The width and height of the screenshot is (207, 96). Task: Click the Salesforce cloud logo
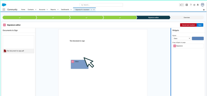point(4,5)
